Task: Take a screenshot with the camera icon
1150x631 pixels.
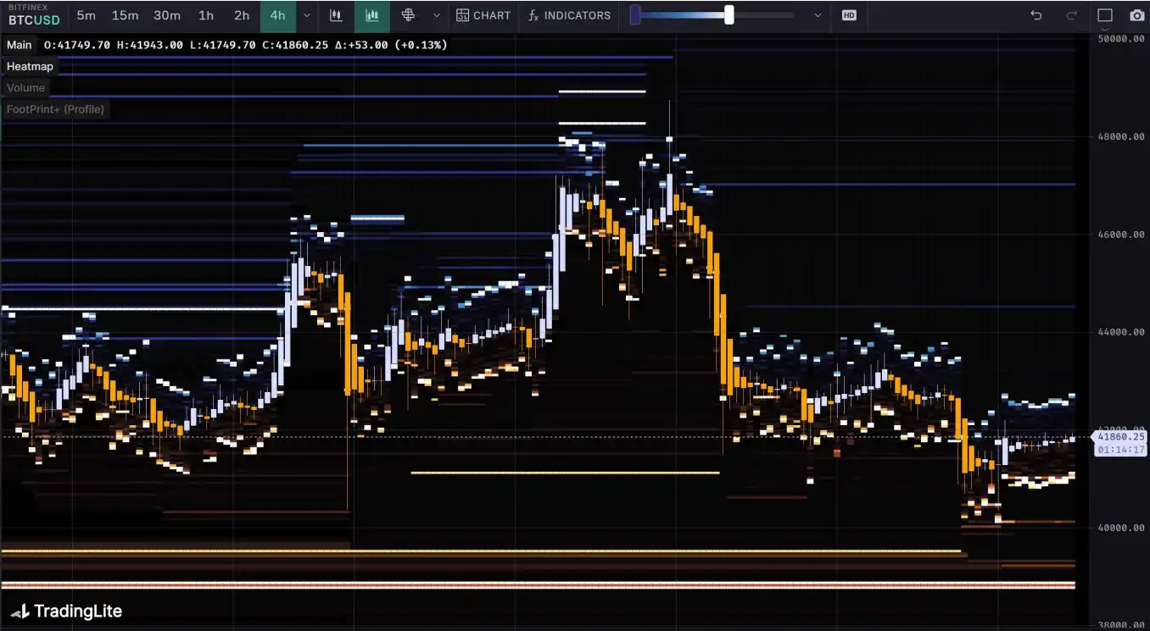Action: (1136, 15)
